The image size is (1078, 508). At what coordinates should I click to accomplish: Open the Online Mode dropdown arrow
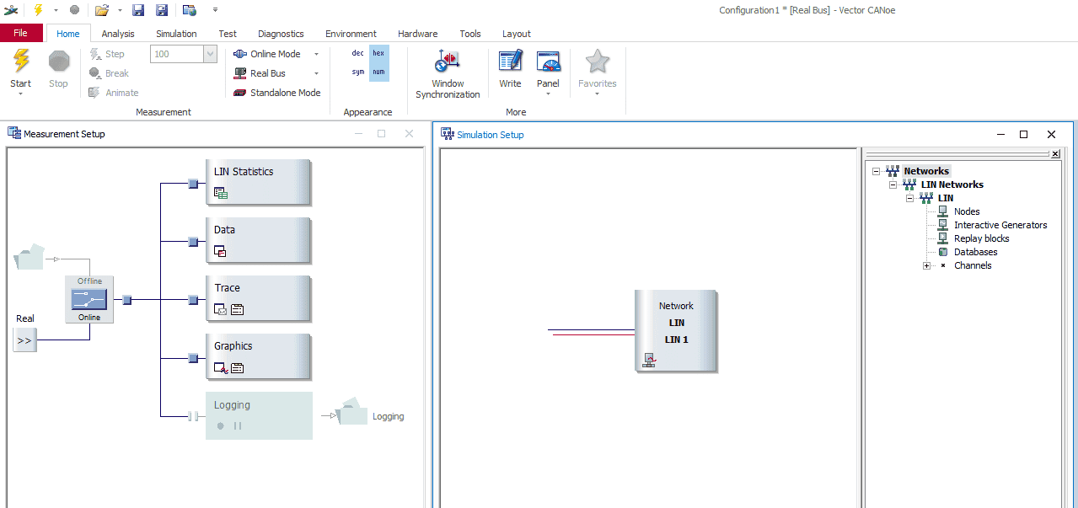click(317, 54)
